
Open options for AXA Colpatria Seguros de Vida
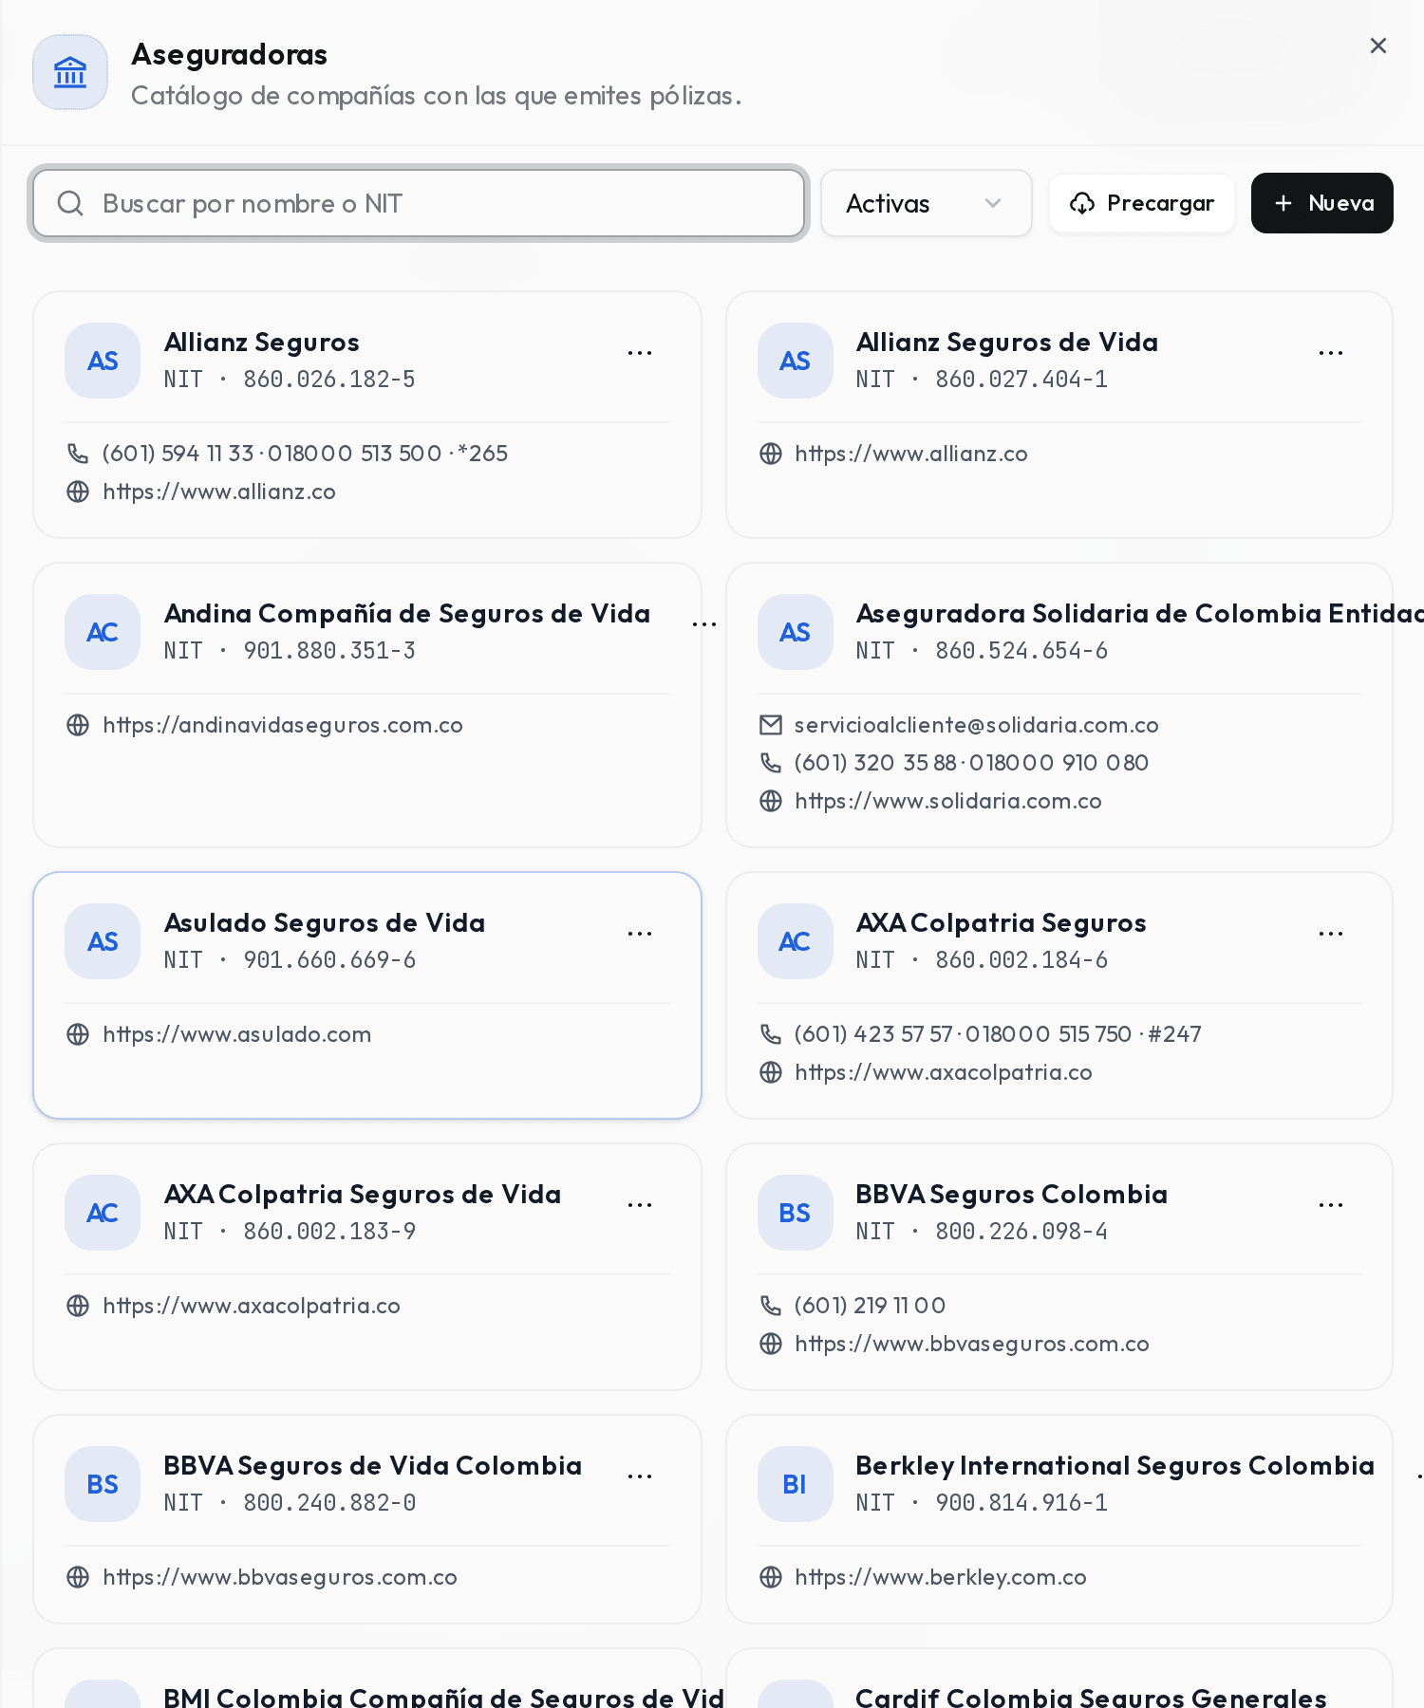640,1205
